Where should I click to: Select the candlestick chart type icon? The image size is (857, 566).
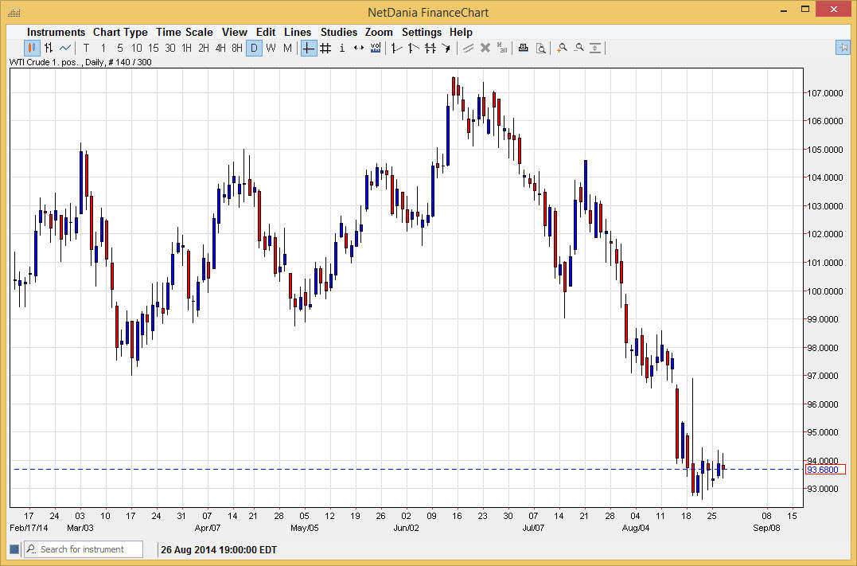(30, 48)
